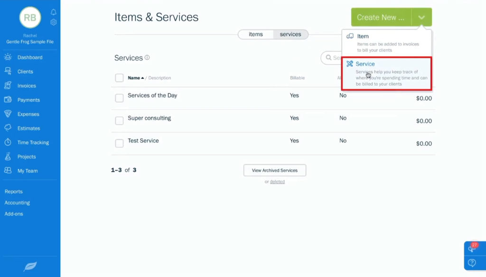This screenshot has height=277, width=486.
Task: Check the select-all checkbox above the list
Action: (x=119, y=78)
